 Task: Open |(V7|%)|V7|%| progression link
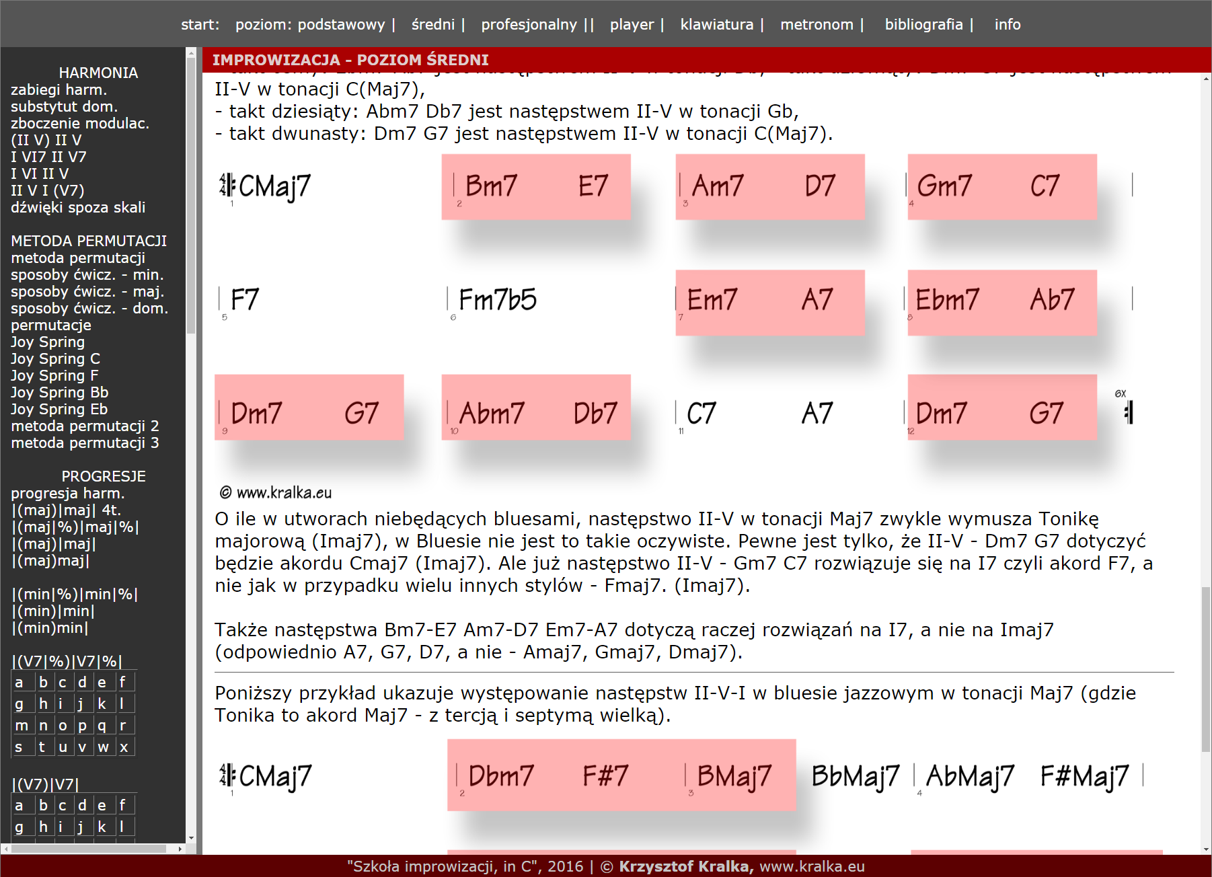(x=67, y=661)
